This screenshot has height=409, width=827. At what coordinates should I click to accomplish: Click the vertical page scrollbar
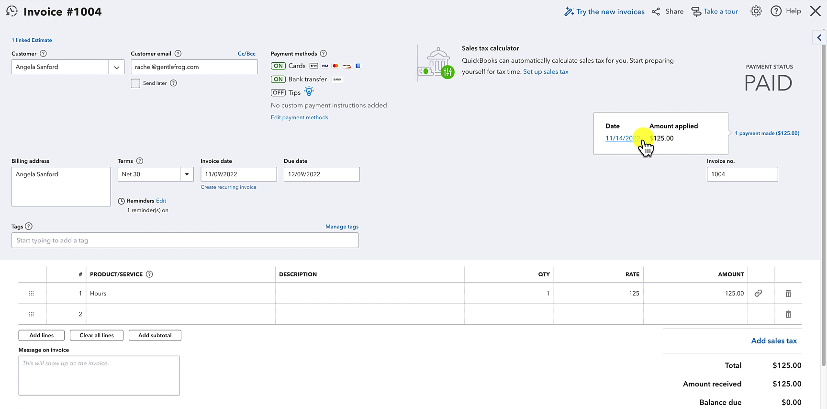(x=823, y=206)
